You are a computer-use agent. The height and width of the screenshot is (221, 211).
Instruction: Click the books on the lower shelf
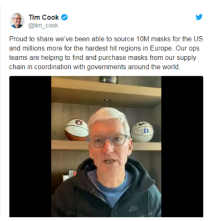(69, 175)
